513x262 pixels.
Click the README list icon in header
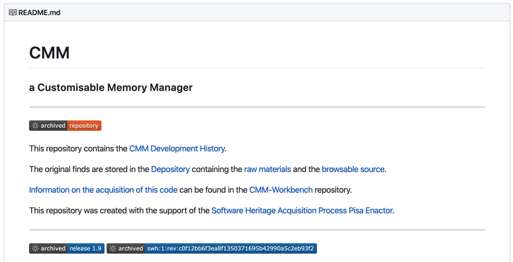pos(12,12)
